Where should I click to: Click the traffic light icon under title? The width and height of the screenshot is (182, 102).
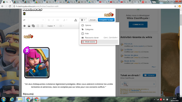point(24,14)
